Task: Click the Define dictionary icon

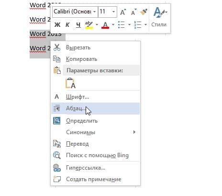Action: (57, 121)
